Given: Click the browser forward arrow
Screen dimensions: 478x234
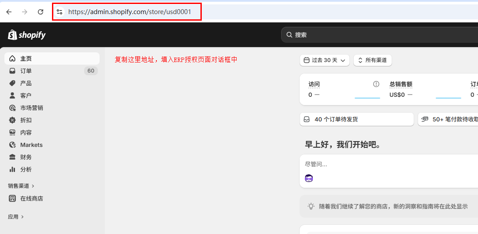Looking at the screenshot, I should point(25,12).
